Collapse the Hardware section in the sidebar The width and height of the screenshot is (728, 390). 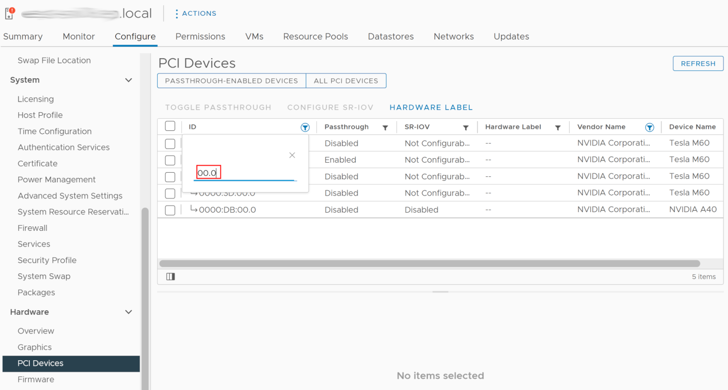128,312
